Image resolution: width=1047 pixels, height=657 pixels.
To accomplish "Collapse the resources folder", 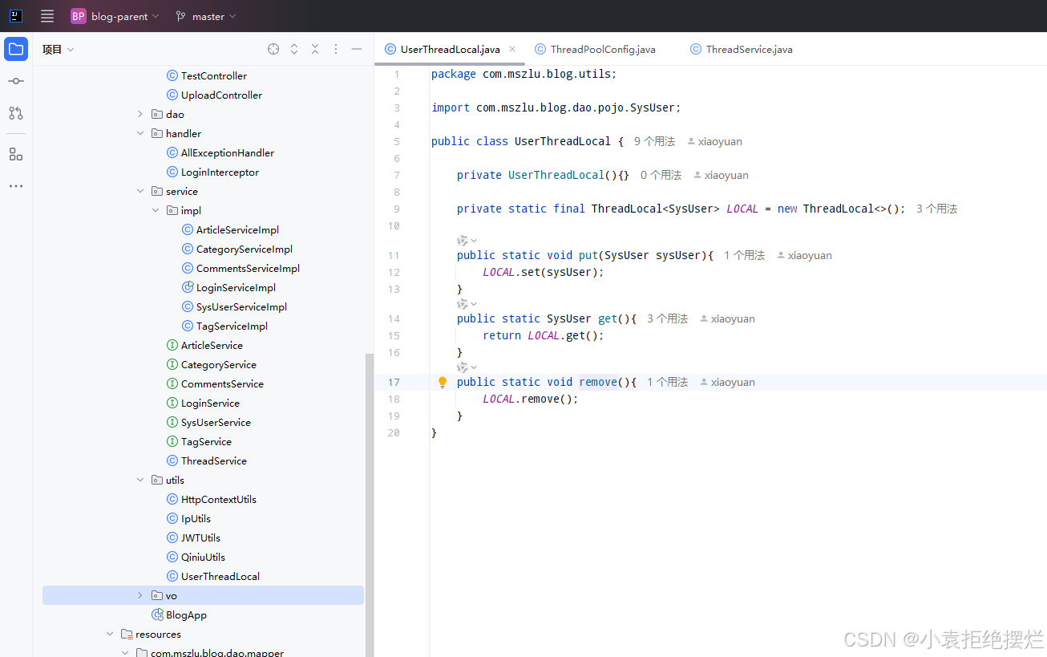I will [x=110, y=634].
